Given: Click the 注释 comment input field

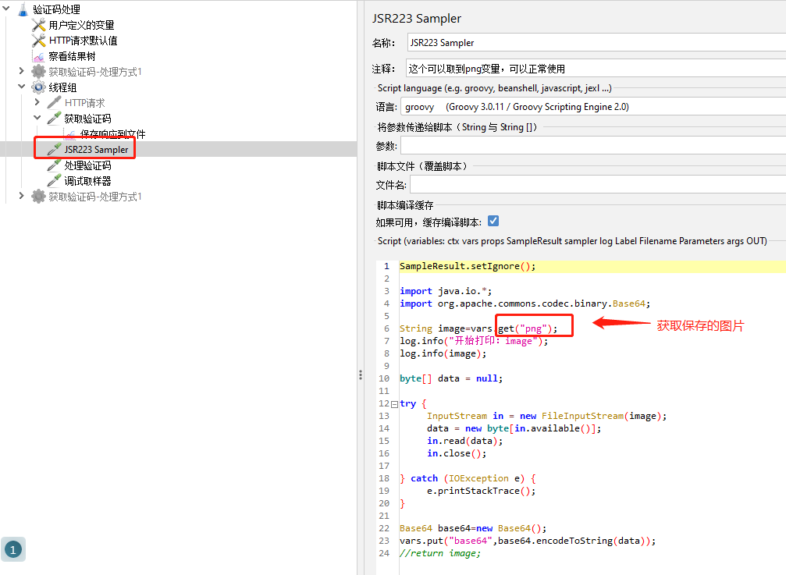Looking at the screenshot, I should [596, 69].
